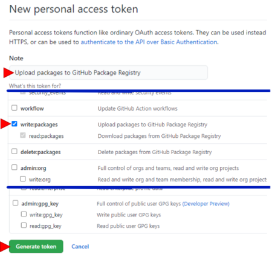Image resolution: width=272 pixels, height=263 pixels.
Task: Click the green Generate token button
Action: pyautogui.click(x=36, y=246)
